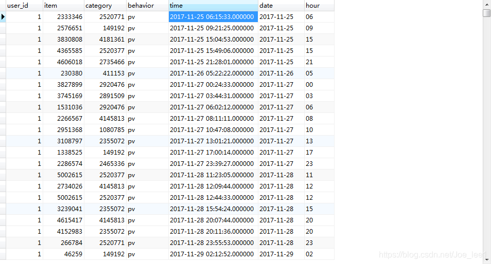491x264 pixels.
Task: Select date cell 2017-11-26
Action: (x=281, y=73)
